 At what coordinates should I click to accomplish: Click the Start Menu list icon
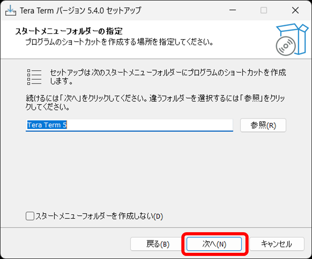tap(34, 77)
